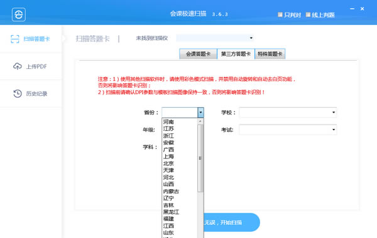The width and height of the screenshot is (377, 238).
Task: Select the scan answer sheet bracket icon
Action: tap(15, 39)
